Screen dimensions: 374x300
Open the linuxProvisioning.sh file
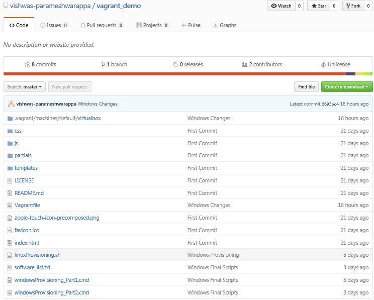click(37, 255)
